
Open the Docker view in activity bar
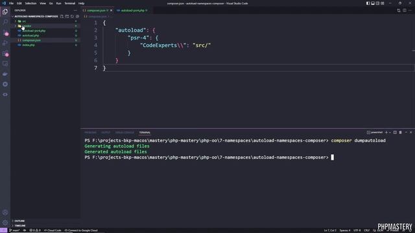(x=5, y=74)
